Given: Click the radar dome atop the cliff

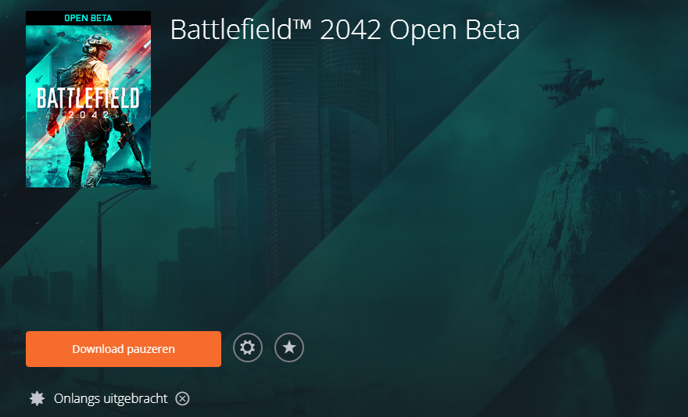Looking at the screenshot, I should tap(607, 119).
